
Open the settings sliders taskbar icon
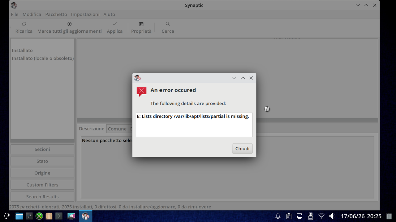point(29,216)
